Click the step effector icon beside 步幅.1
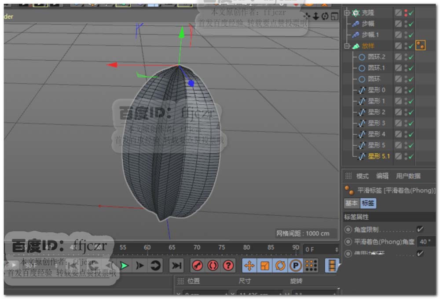 click(356, 34)
